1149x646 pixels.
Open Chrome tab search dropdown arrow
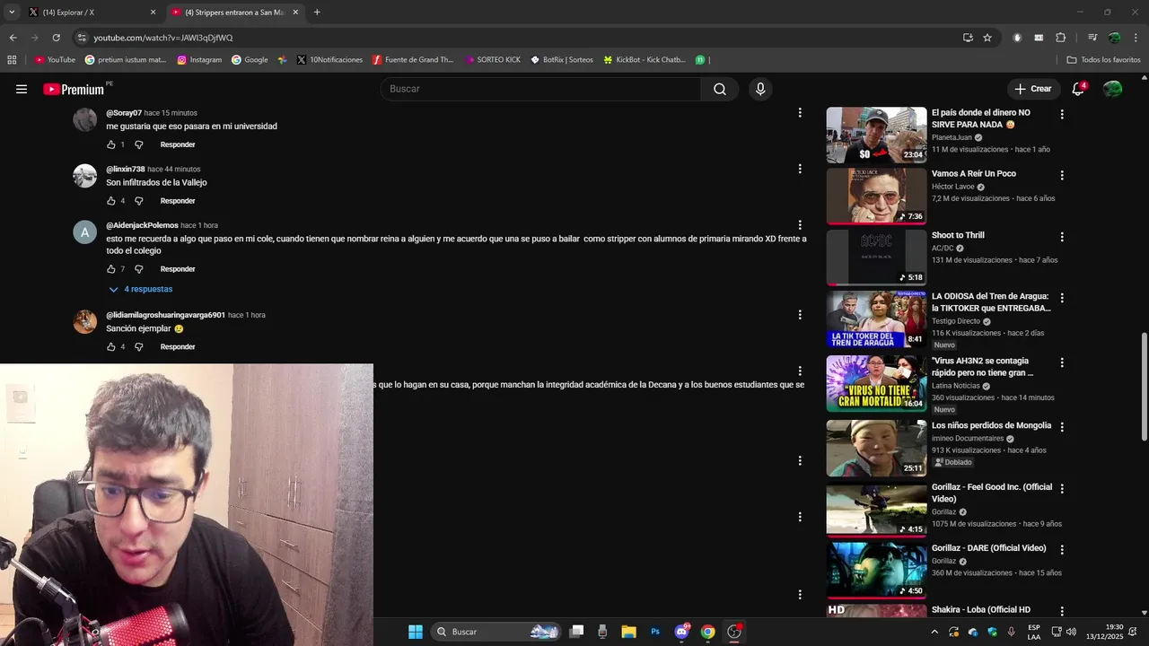(12, 13)
